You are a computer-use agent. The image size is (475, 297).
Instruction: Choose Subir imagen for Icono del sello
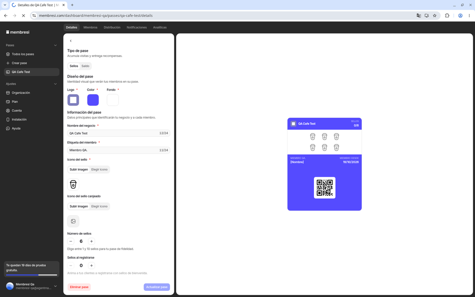(x=79, y=170)
